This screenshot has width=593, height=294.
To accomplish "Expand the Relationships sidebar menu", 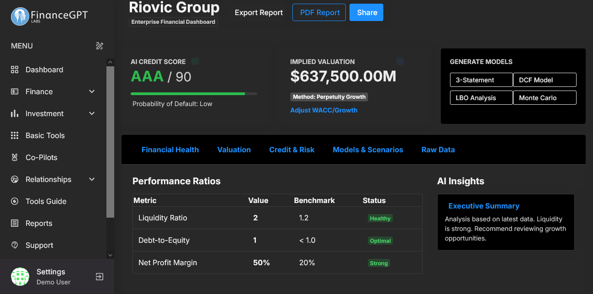I will (x=91, y=179).
